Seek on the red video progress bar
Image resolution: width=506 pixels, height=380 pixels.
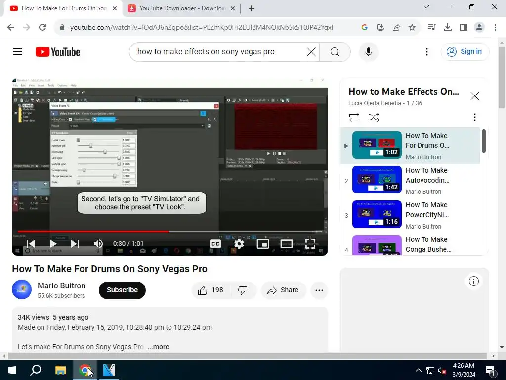(170, 232)
